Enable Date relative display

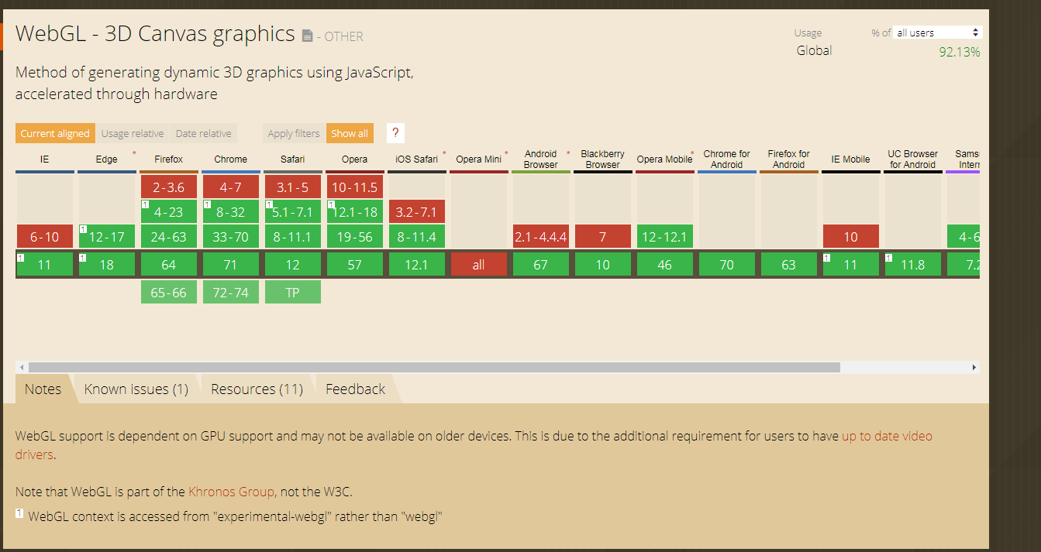click(203, 133)
